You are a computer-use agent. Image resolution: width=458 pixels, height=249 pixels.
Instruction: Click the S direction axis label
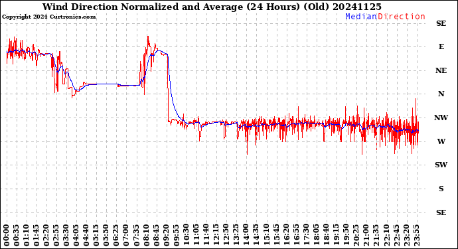tap(441, 189)
